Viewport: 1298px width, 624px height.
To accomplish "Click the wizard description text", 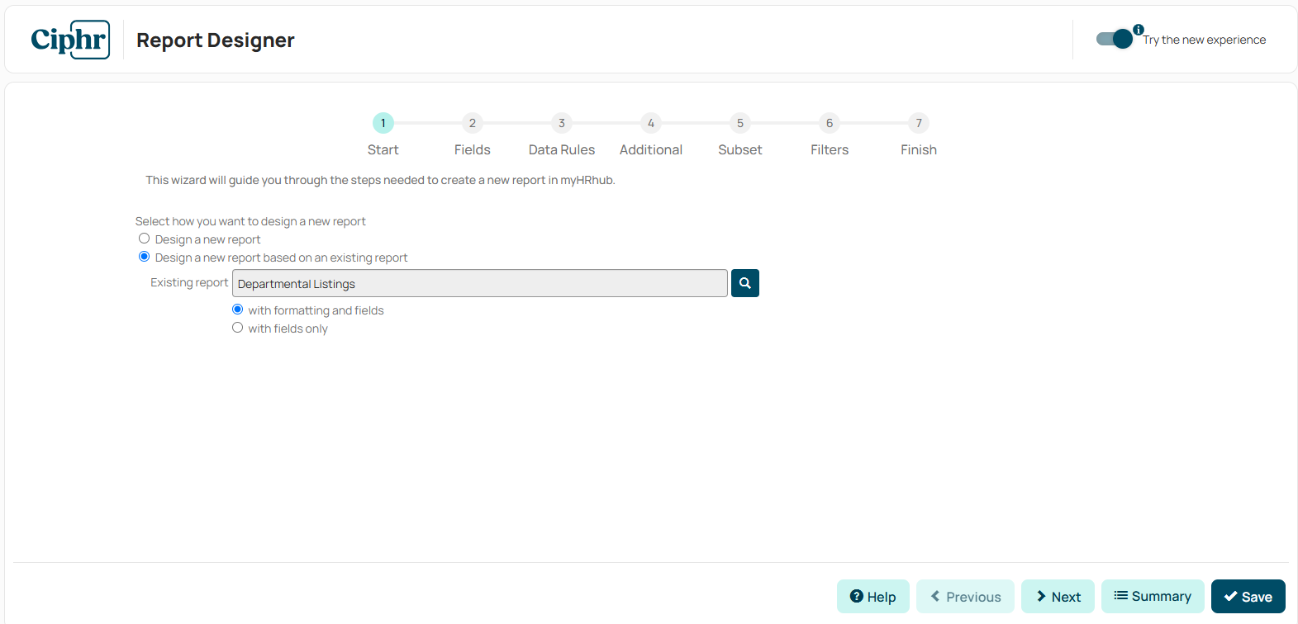I will coord(380,180).
